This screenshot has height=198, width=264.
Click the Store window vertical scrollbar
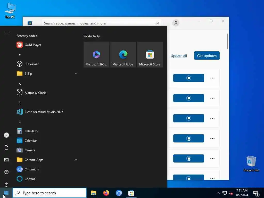click(228, 41)
